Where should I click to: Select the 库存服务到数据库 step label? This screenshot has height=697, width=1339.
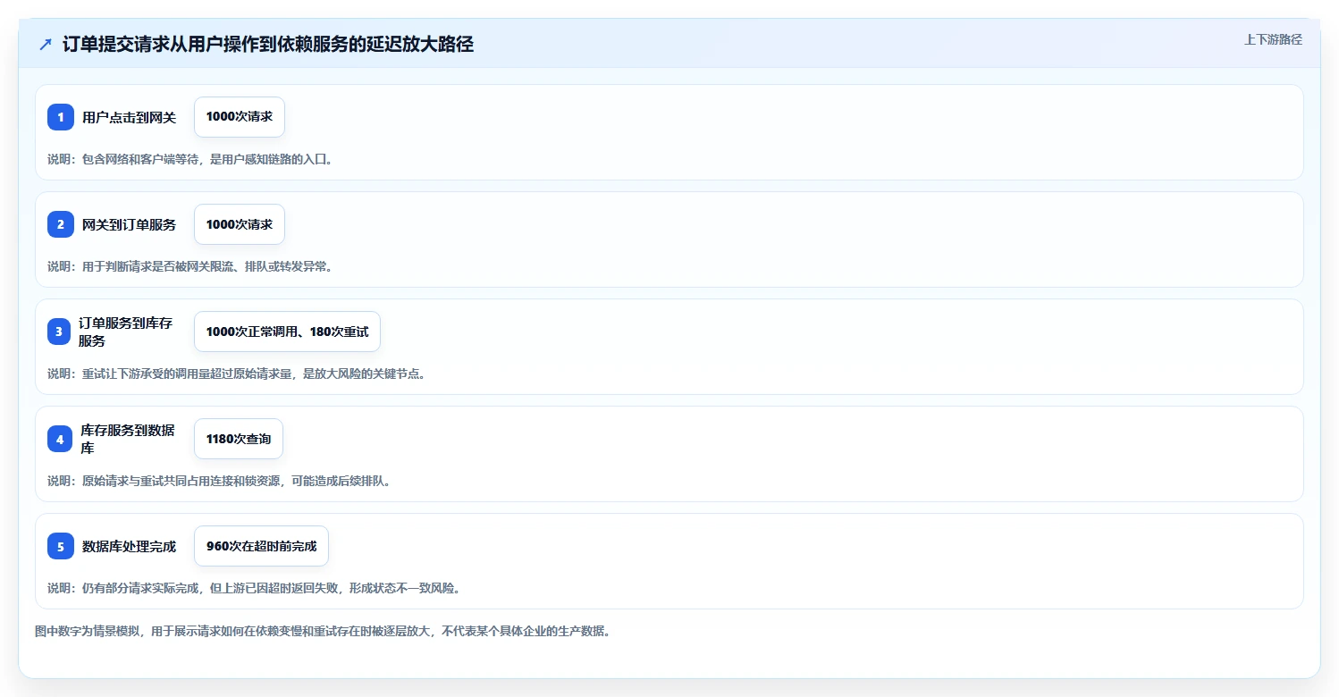point(128,439)
